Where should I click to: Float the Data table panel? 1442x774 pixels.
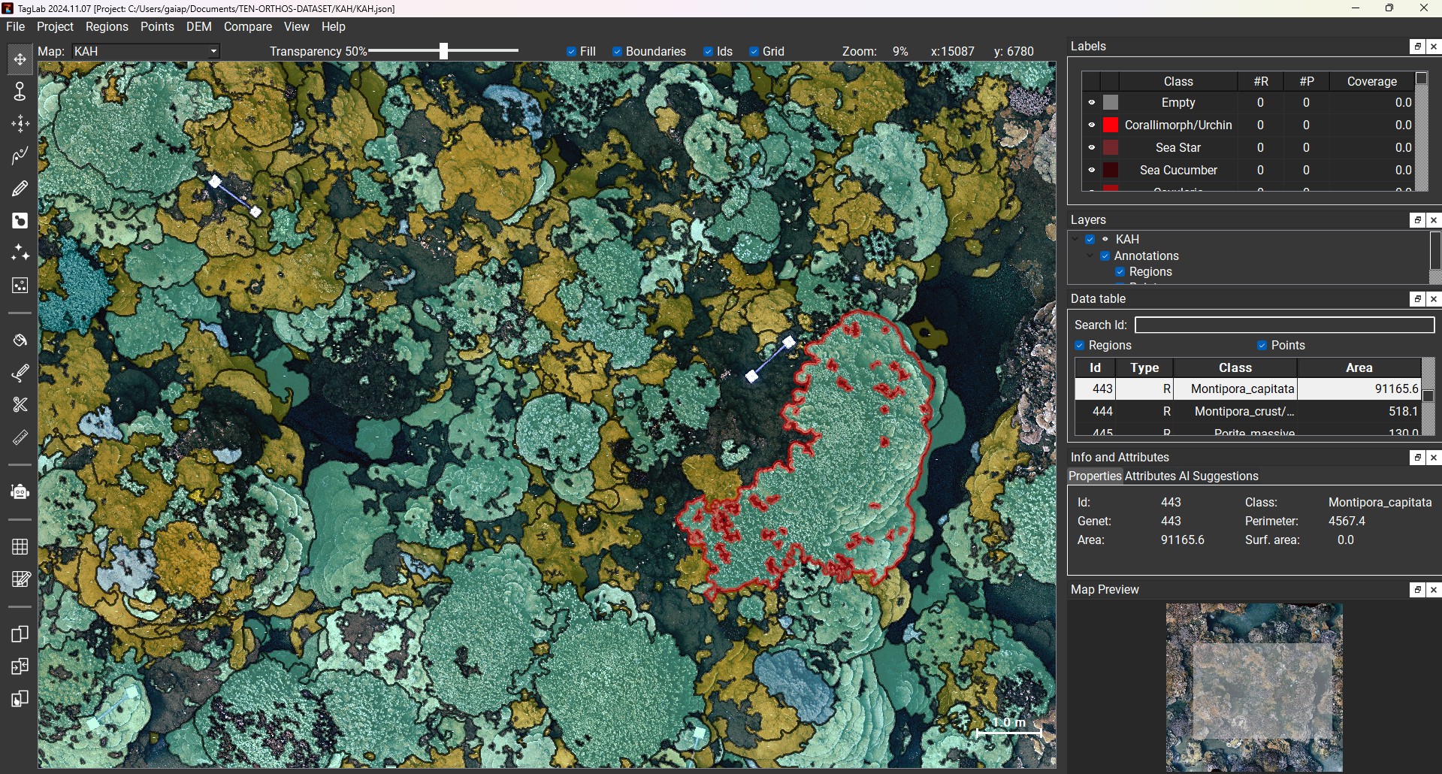click(1417, 299)
